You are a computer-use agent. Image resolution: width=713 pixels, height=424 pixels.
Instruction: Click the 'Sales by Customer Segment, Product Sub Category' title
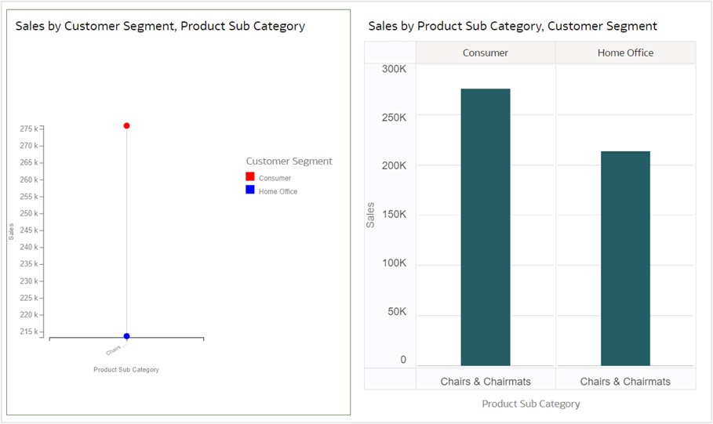pos(160,26)
